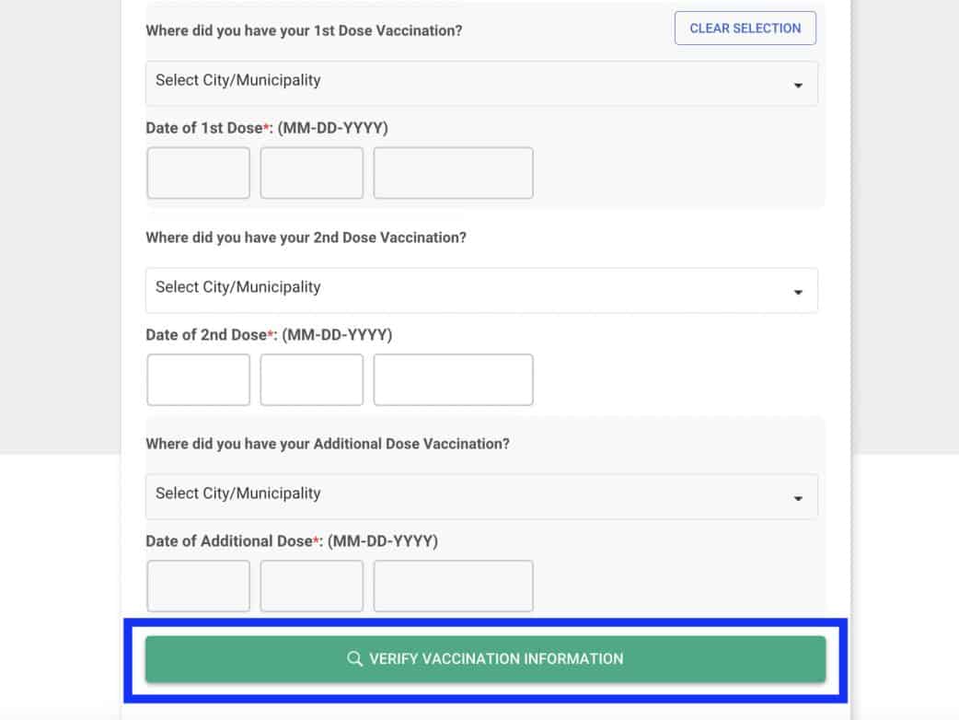Click the "Date of Additional Dose" label
This screenshot has width=959, height=720.
click(229, 541)
